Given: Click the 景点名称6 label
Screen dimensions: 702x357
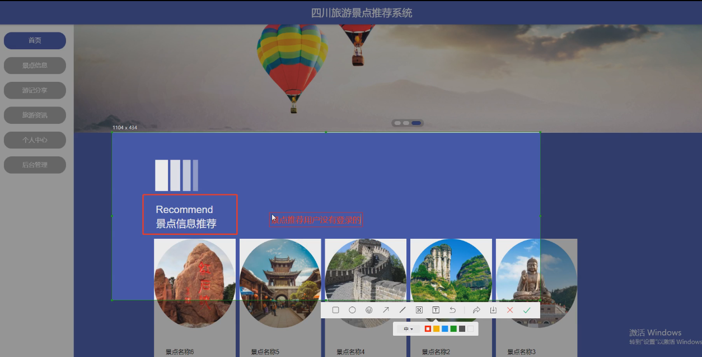Looking at the screenshot, I should [180, 352].
